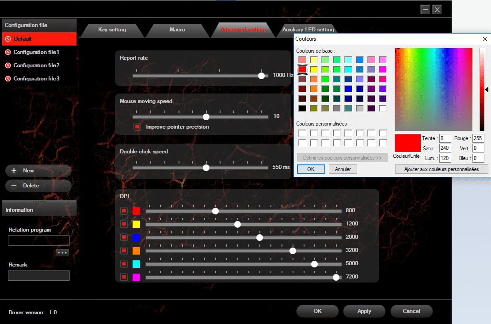Click the Remark text field

(x=39, y=276)
